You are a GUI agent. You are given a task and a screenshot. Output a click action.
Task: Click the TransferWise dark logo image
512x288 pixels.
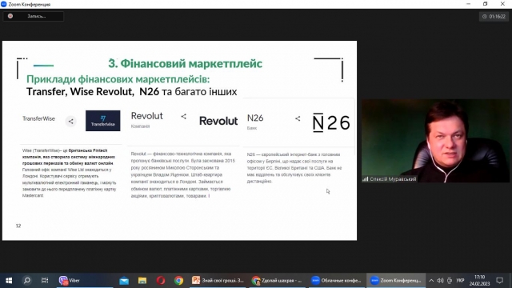pos(103,121)
